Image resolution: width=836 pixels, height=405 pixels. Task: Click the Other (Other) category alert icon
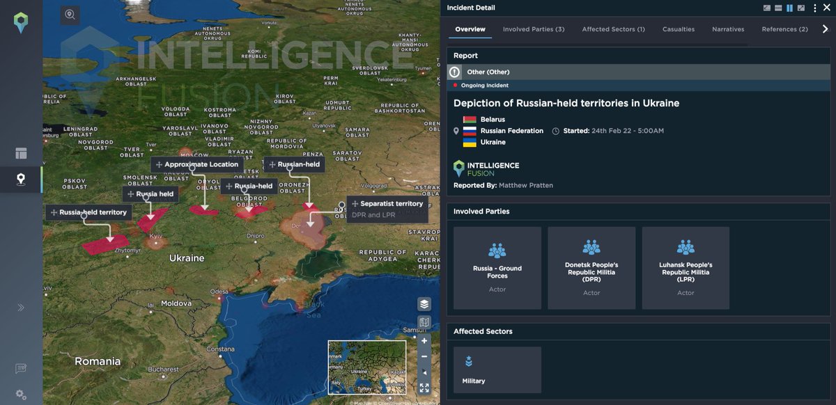(x=455, y=72)
